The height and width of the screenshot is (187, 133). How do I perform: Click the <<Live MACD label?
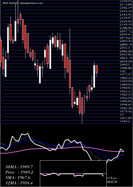112,180
